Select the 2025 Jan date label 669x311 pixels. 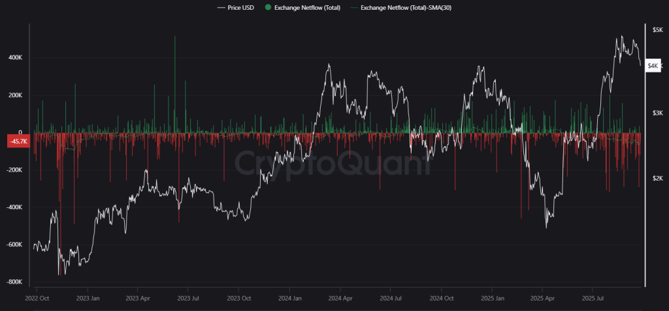pos(491,299)
